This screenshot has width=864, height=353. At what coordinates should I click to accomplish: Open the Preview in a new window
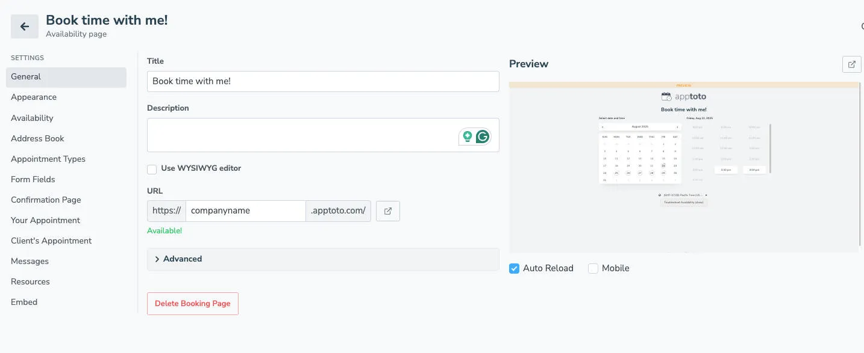[851, 64]
